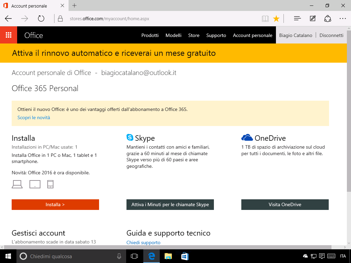351x263 pixels.
Task: Click the scroll down arrow
Action: tap(349, 243)
